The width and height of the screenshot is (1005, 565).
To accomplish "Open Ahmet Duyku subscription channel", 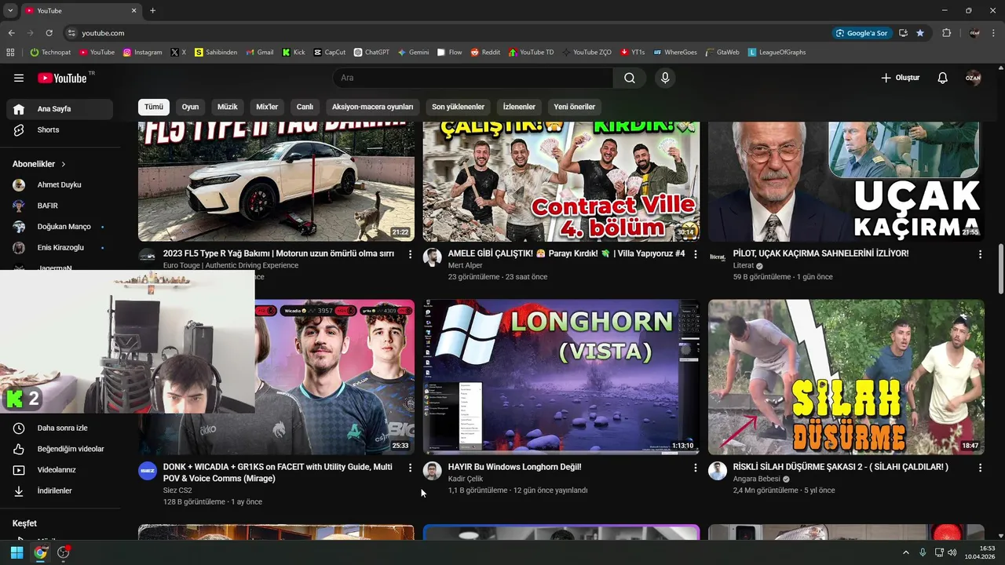I will click(60, 184).
